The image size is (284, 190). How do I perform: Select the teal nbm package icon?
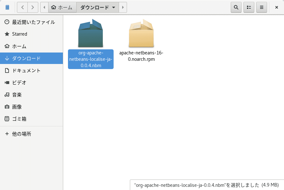(91, 33)
